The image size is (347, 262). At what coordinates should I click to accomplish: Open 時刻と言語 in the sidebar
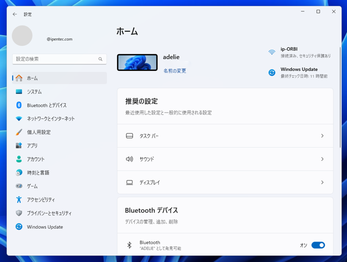(x=60, y=173)
